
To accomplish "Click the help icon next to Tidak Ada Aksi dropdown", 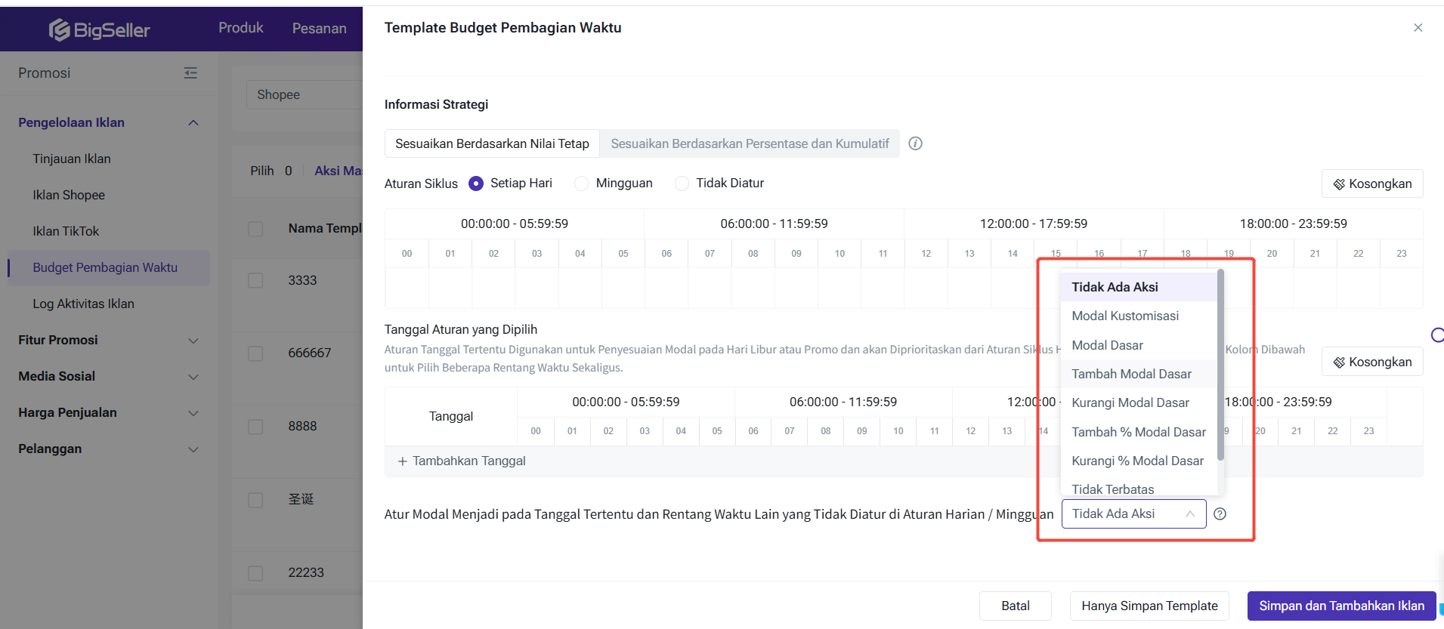I will (x=1220, y=514).
